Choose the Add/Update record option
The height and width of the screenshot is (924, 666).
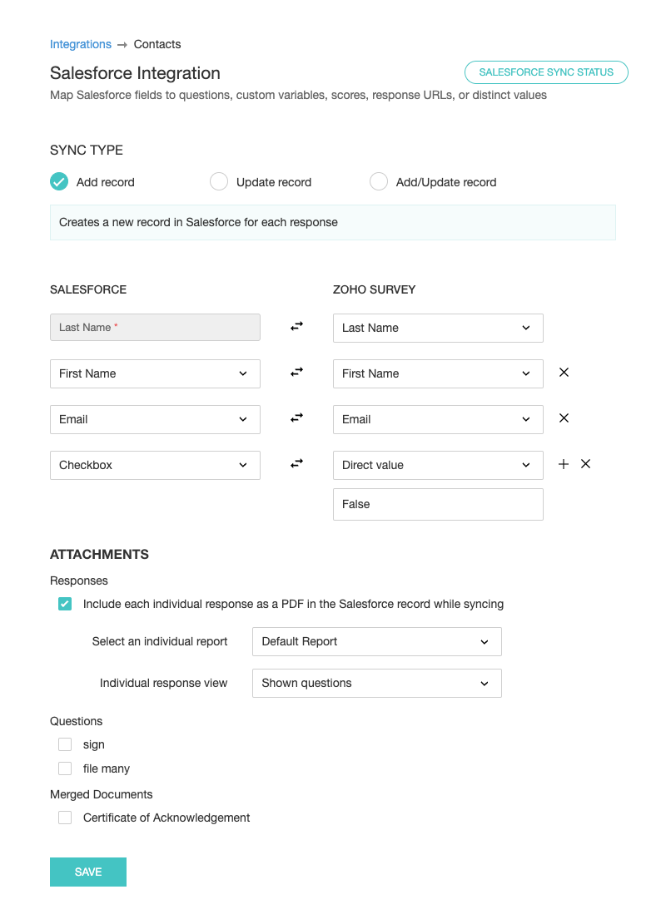[379, 181]
